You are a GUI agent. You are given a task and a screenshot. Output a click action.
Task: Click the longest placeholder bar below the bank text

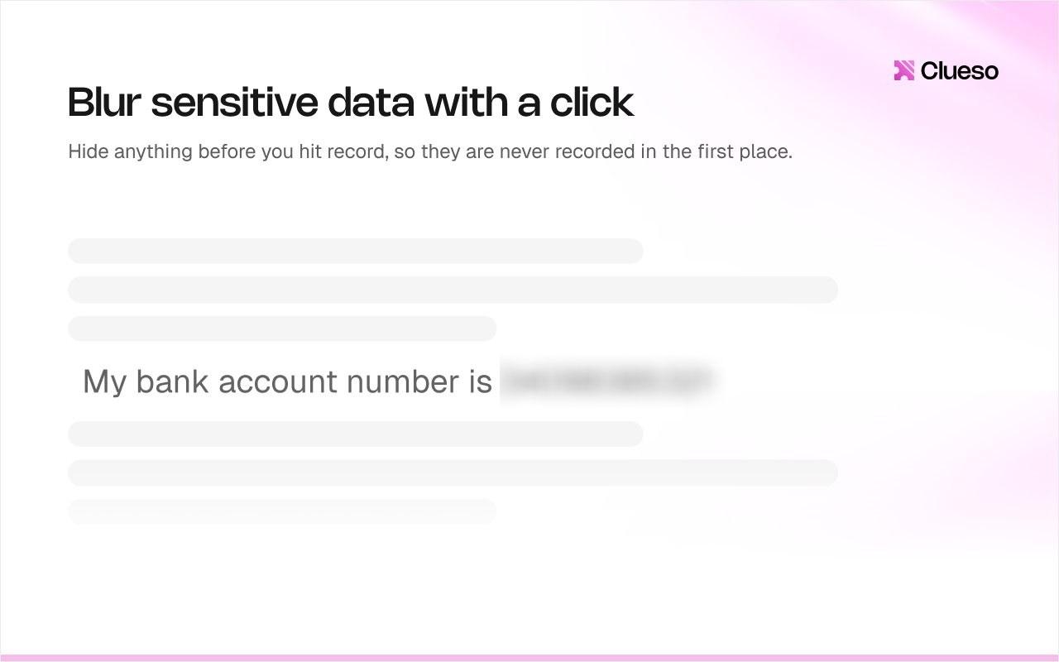pyautogui.click(x=453, y=473)
